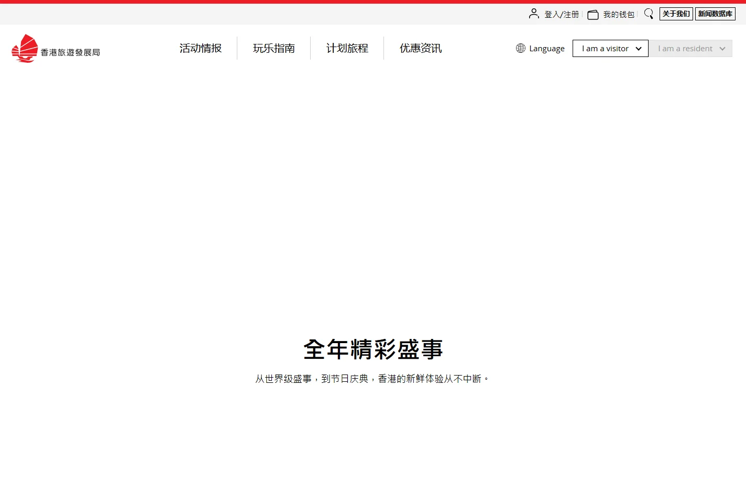Open the Language selector

(541, 48)
